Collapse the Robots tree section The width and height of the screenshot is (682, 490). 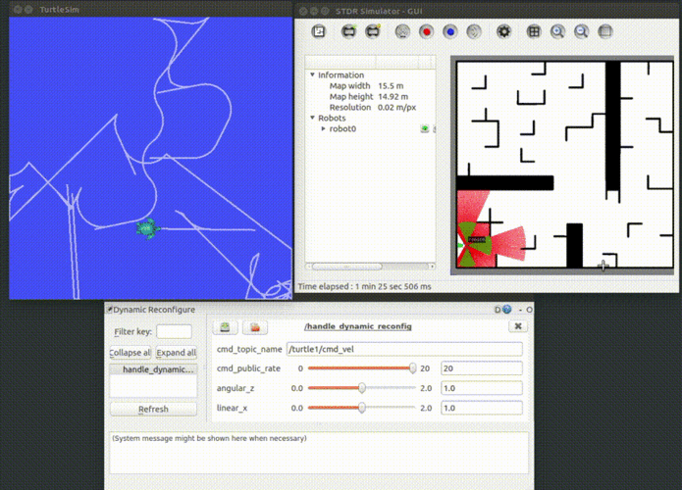click(x=313, y=118)
